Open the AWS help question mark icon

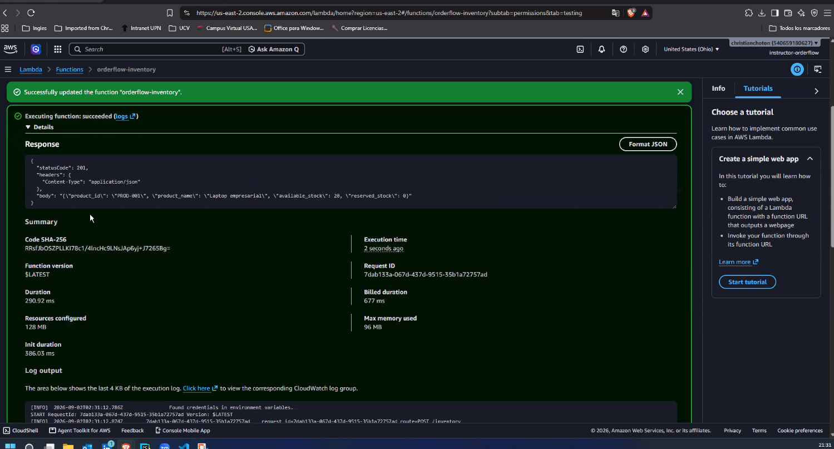click(x=623, y=50)
